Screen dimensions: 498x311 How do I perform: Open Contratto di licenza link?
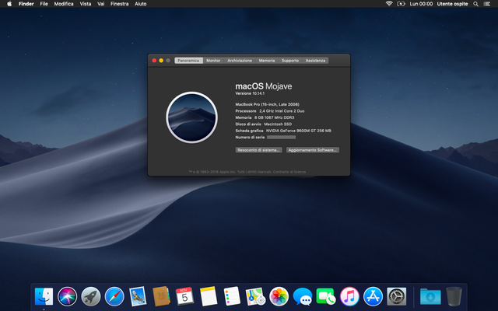(289, 172)
